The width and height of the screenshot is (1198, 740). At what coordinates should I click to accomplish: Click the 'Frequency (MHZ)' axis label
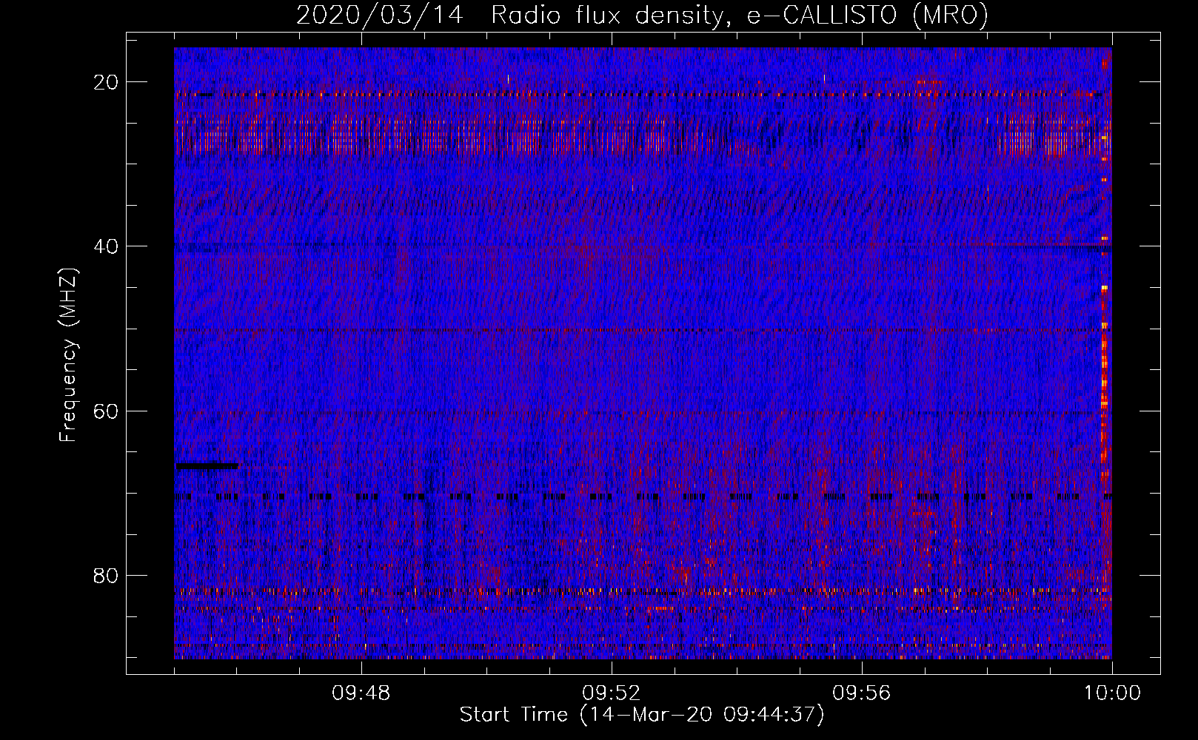coord(68,354)
